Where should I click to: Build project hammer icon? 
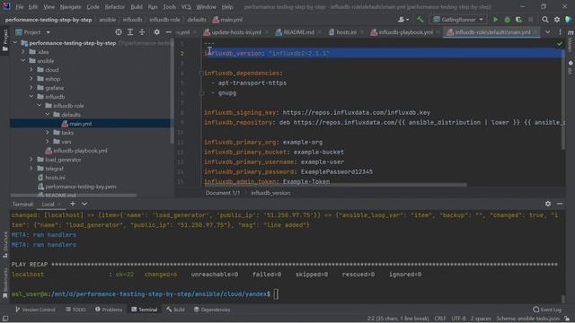click(420, 20)
